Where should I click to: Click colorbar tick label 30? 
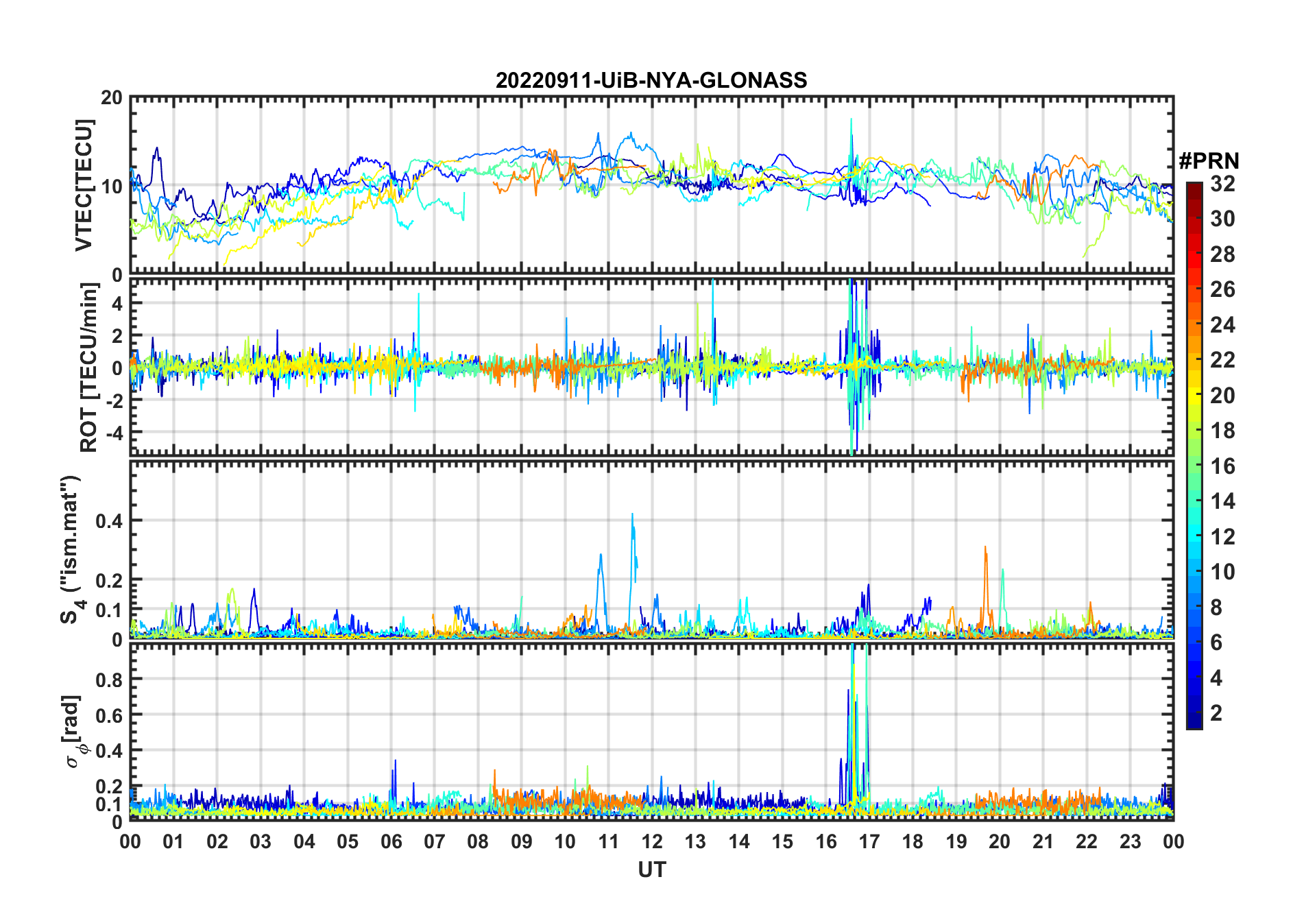(1222, 219)
